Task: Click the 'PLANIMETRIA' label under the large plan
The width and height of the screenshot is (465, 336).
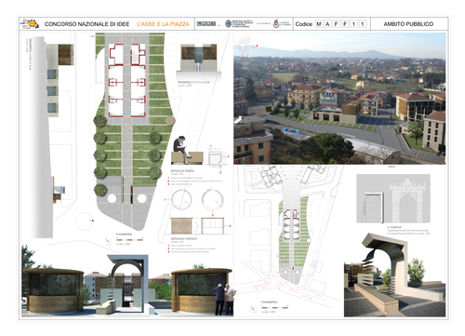Action: [124, 235]
